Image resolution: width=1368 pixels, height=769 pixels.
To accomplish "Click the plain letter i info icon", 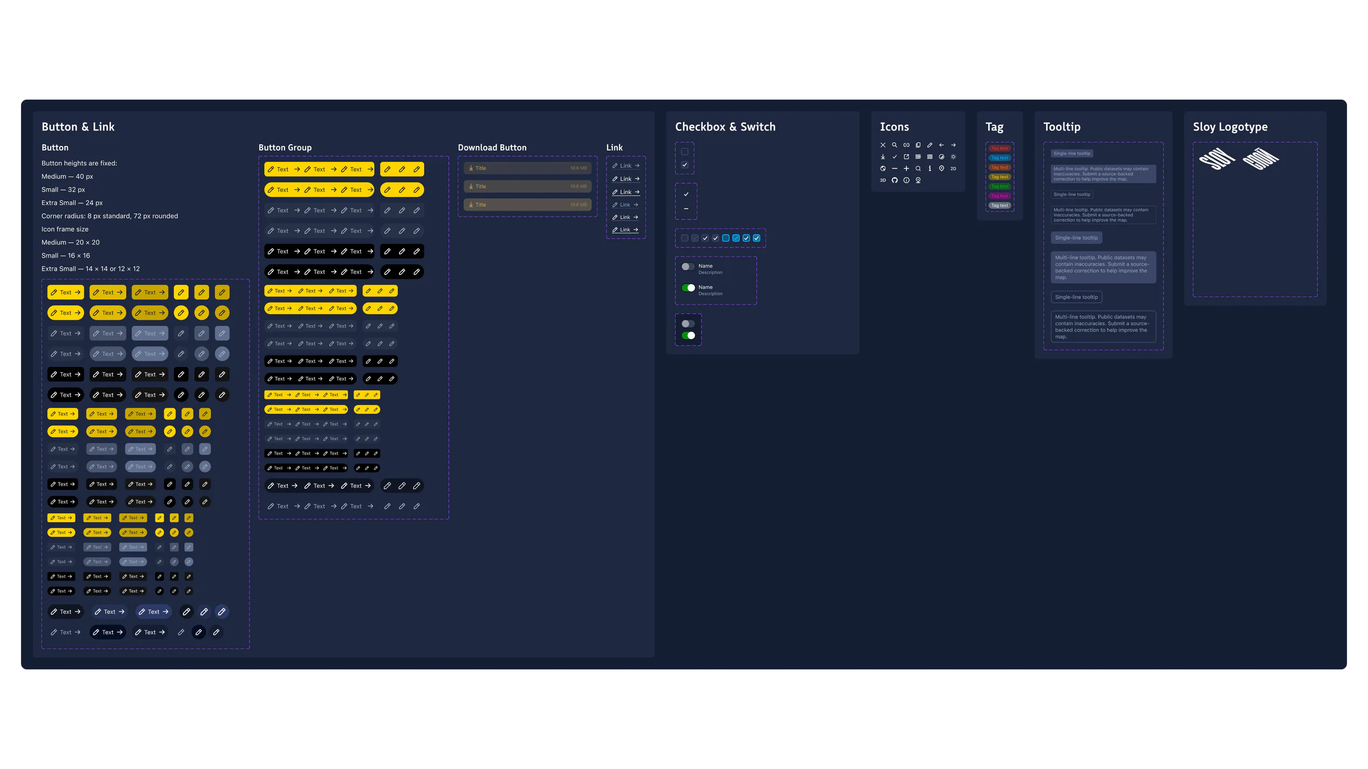I will [930, 169].
